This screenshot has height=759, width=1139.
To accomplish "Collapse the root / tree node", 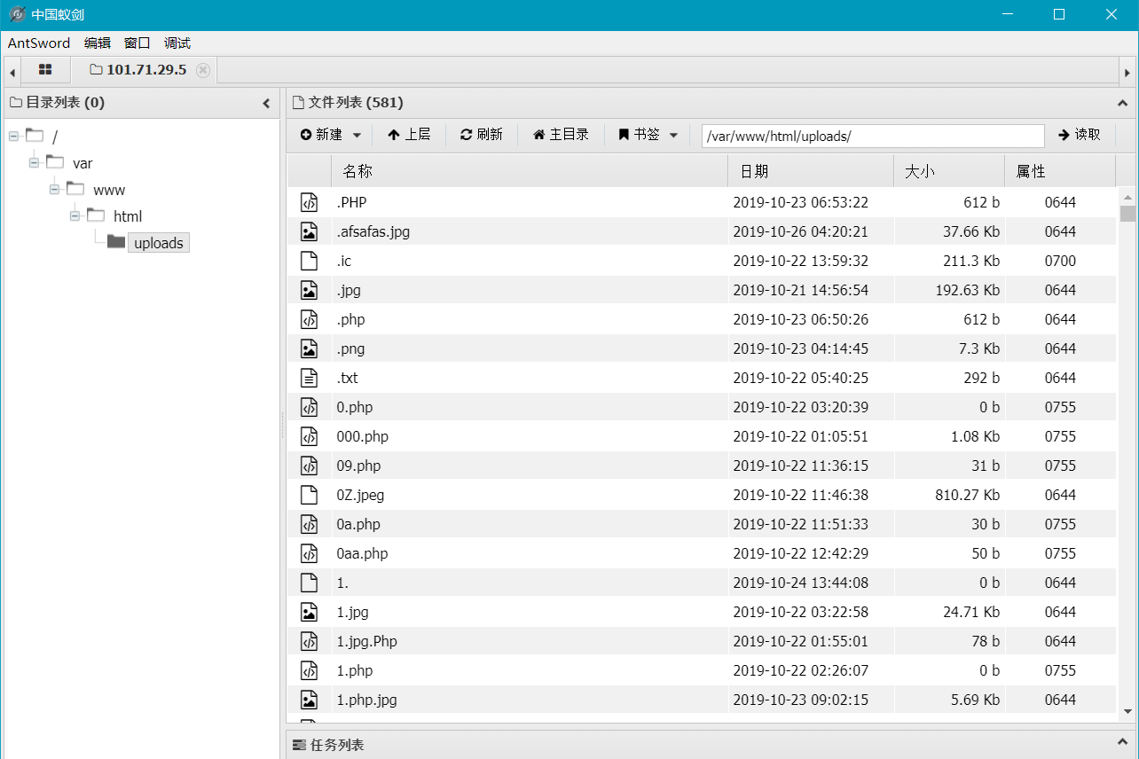I will (14, 137).
